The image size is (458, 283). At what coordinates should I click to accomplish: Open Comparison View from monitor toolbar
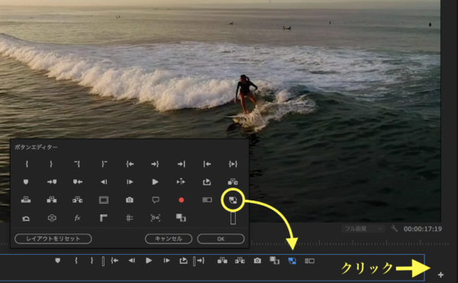(275, 260)
